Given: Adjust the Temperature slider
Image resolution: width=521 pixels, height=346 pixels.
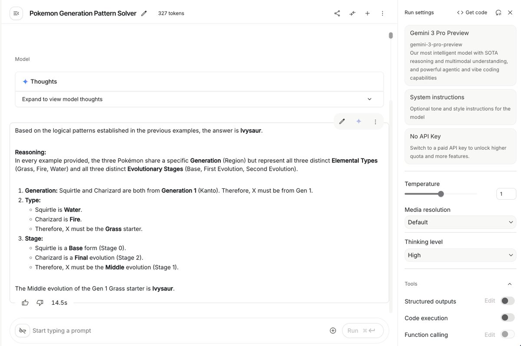Looking at the screenshot, I should tap(441, 194).
